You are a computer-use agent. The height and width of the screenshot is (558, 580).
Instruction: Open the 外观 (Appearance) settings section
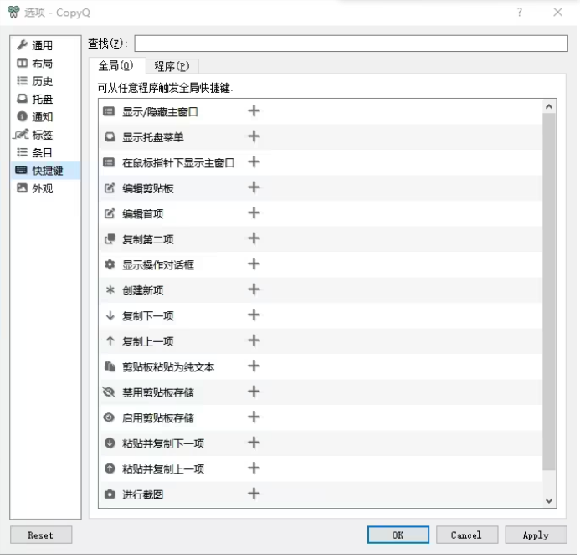pos(45,188)
